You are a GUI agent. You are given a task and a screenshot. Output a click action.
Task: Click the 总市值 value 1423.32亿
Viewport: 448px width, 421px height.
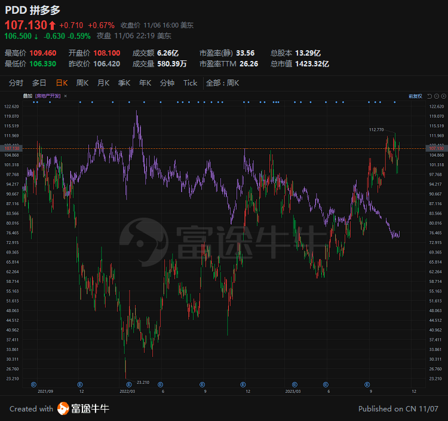click(x=312, y=64)
